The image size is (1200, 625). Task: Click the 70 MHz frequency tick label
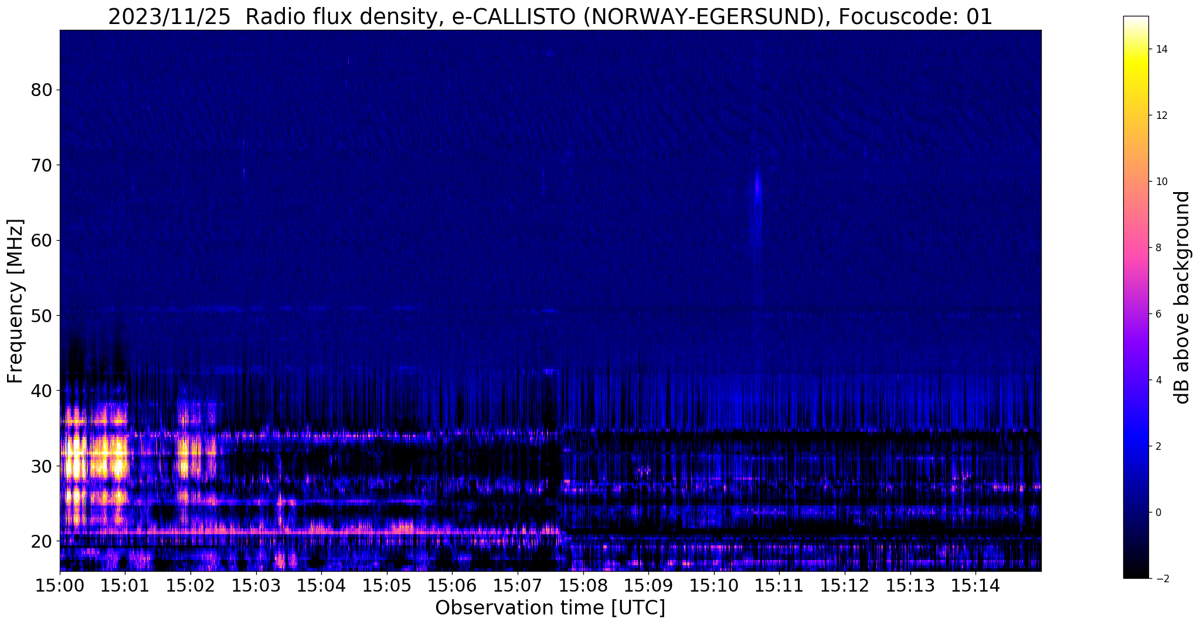[x=41, y=165]
